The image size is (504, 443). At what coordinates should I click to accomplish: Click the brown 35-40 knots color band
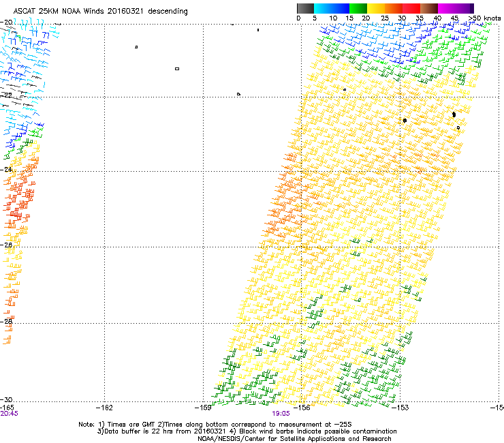[429, 8]
